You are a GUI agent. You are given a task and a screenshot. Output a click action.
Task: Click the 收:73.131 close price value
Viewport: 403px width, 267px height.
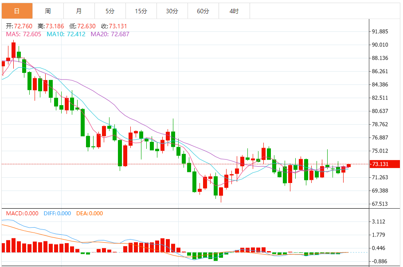click(114, 26)
